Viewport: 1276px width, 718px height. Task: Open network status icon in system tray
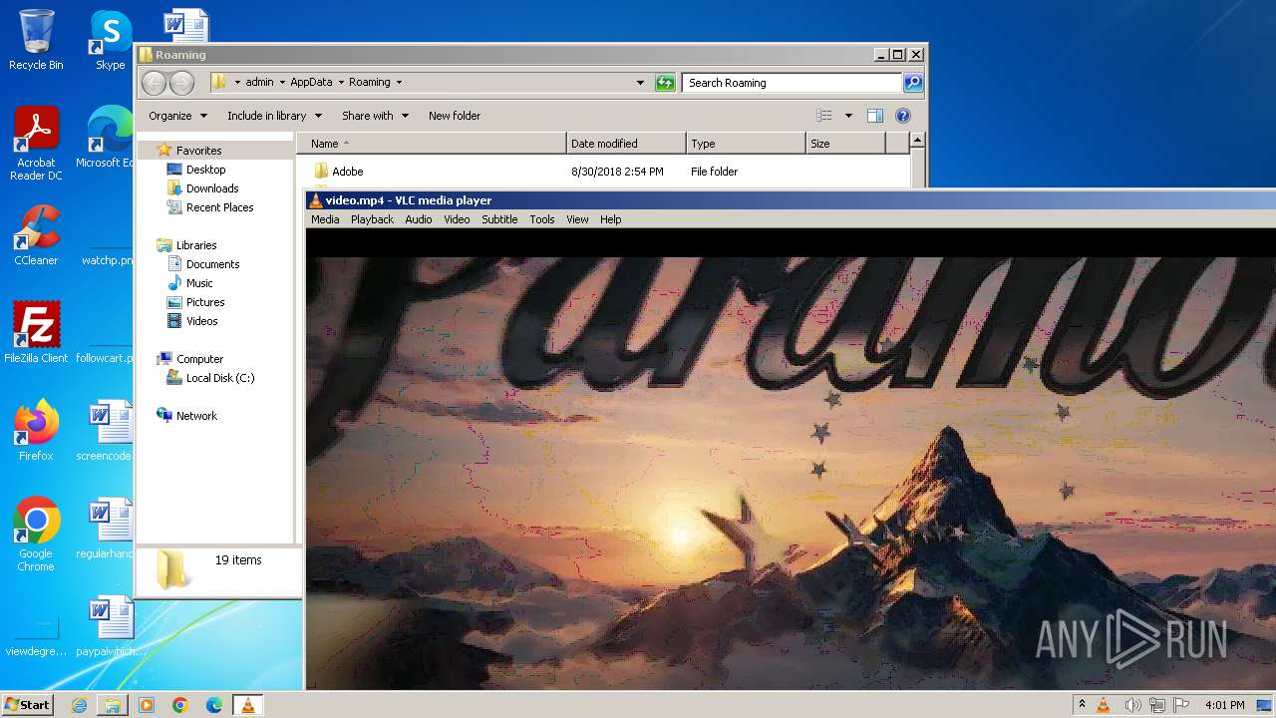[1157, 705]
